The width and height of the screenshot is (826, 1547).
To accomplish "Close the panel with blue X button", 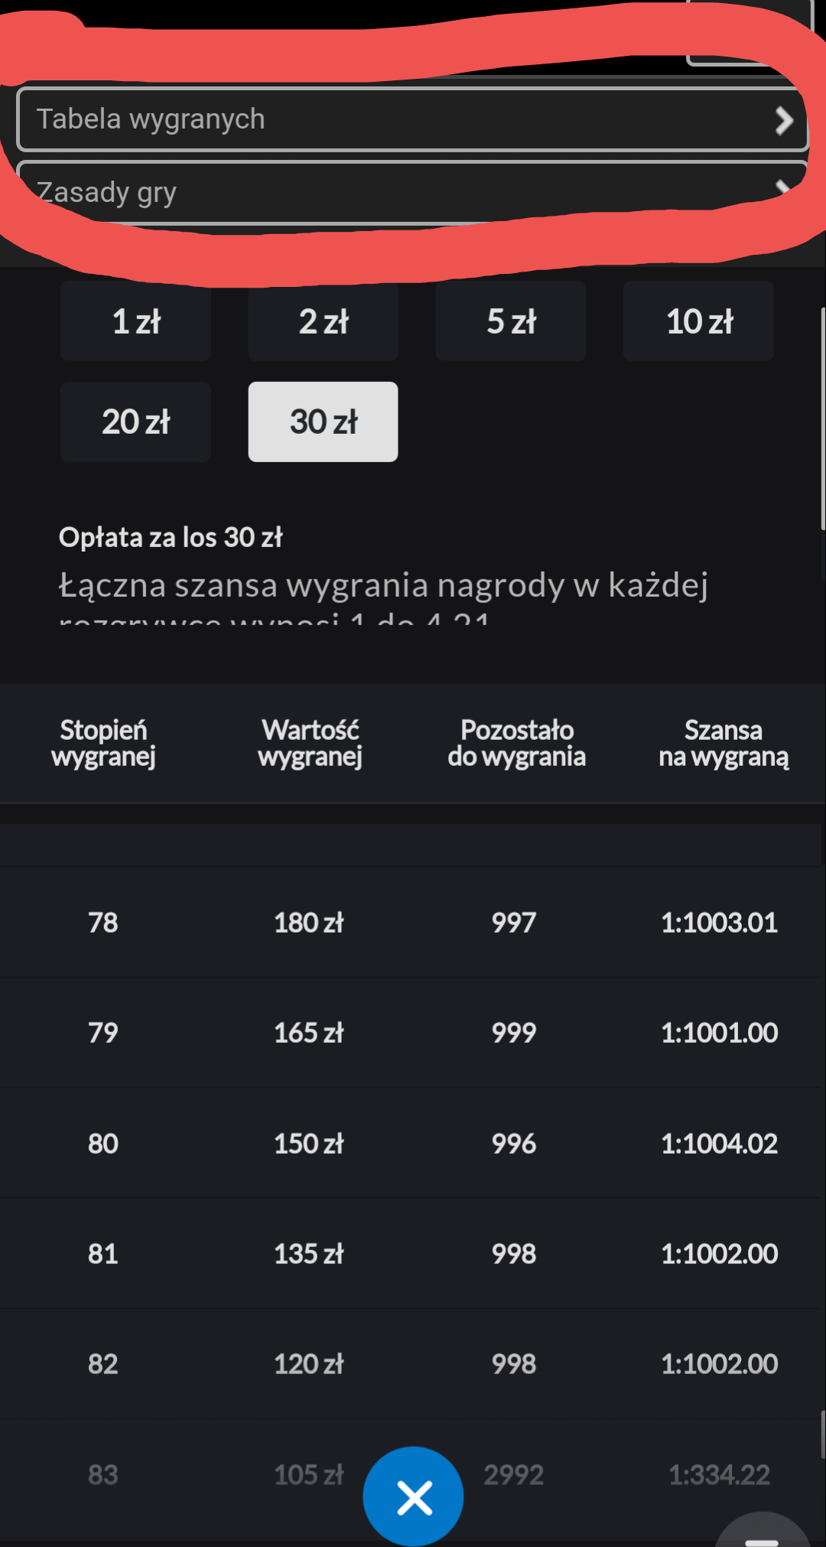I will [413, 1497].
